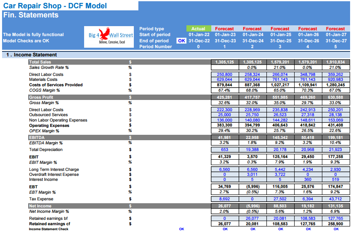Select the Total Sales 1,910,834 cell
This screenshot has width=353, height=236.
pos(336,62)
